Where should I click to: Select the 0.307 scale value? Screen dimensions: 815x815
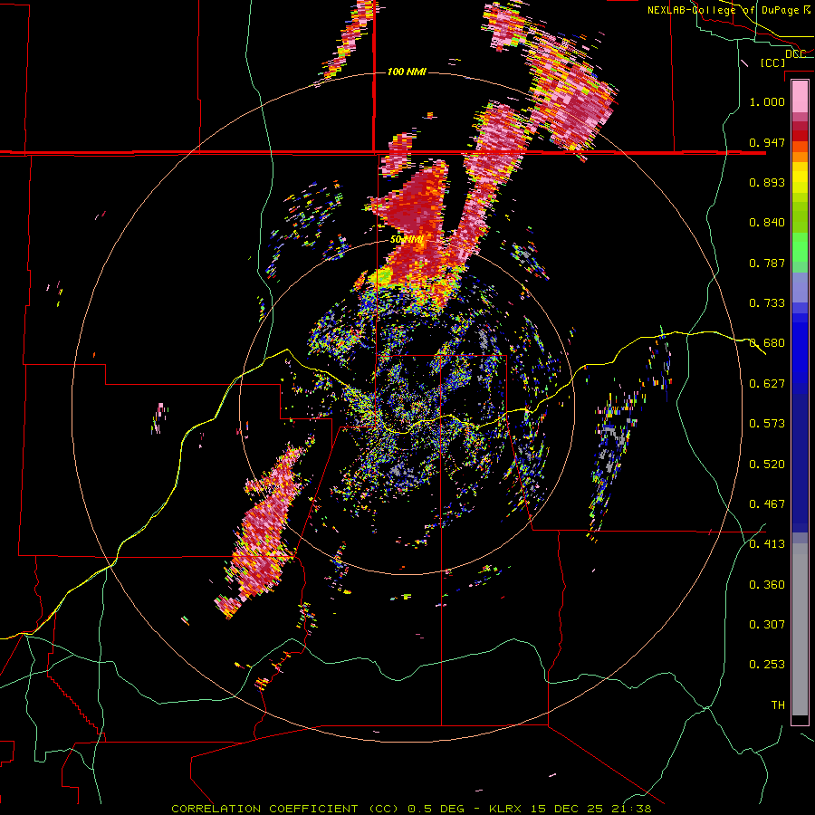[x=767, y=625]
